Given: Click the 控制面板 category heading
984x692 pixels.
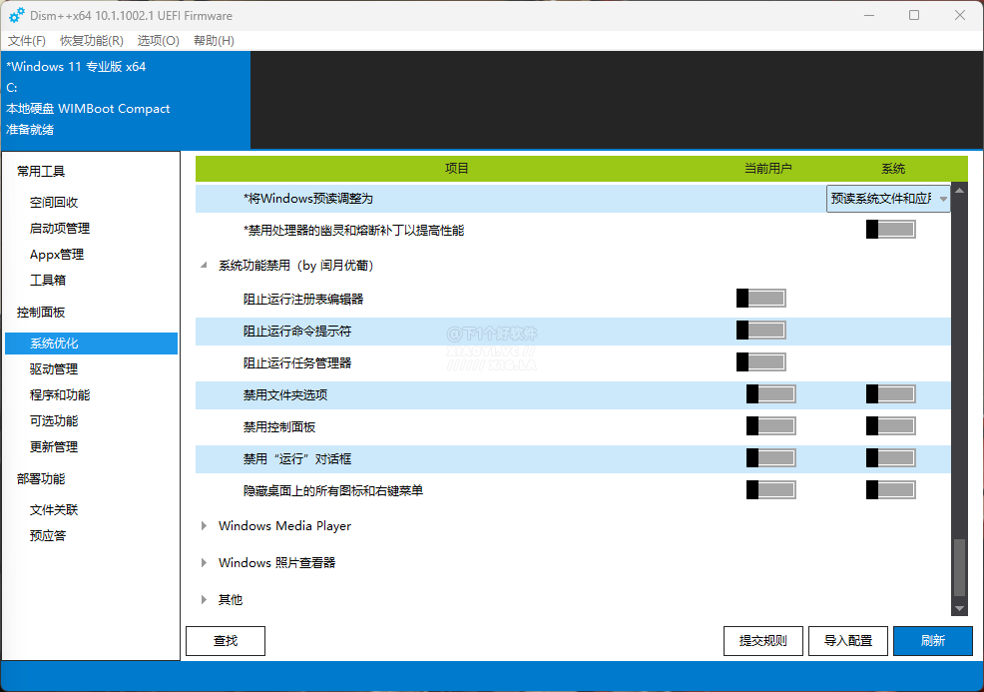Looking at the screenshot, I should [x=41, y=313].
